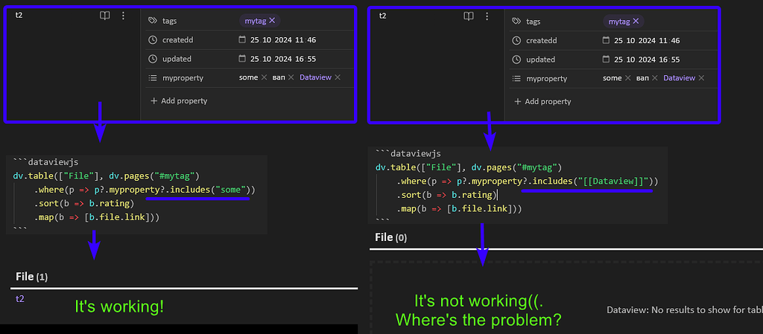
Task: Remove 'some' value from myproperty in left note
Action: click(x=264, y=78)
